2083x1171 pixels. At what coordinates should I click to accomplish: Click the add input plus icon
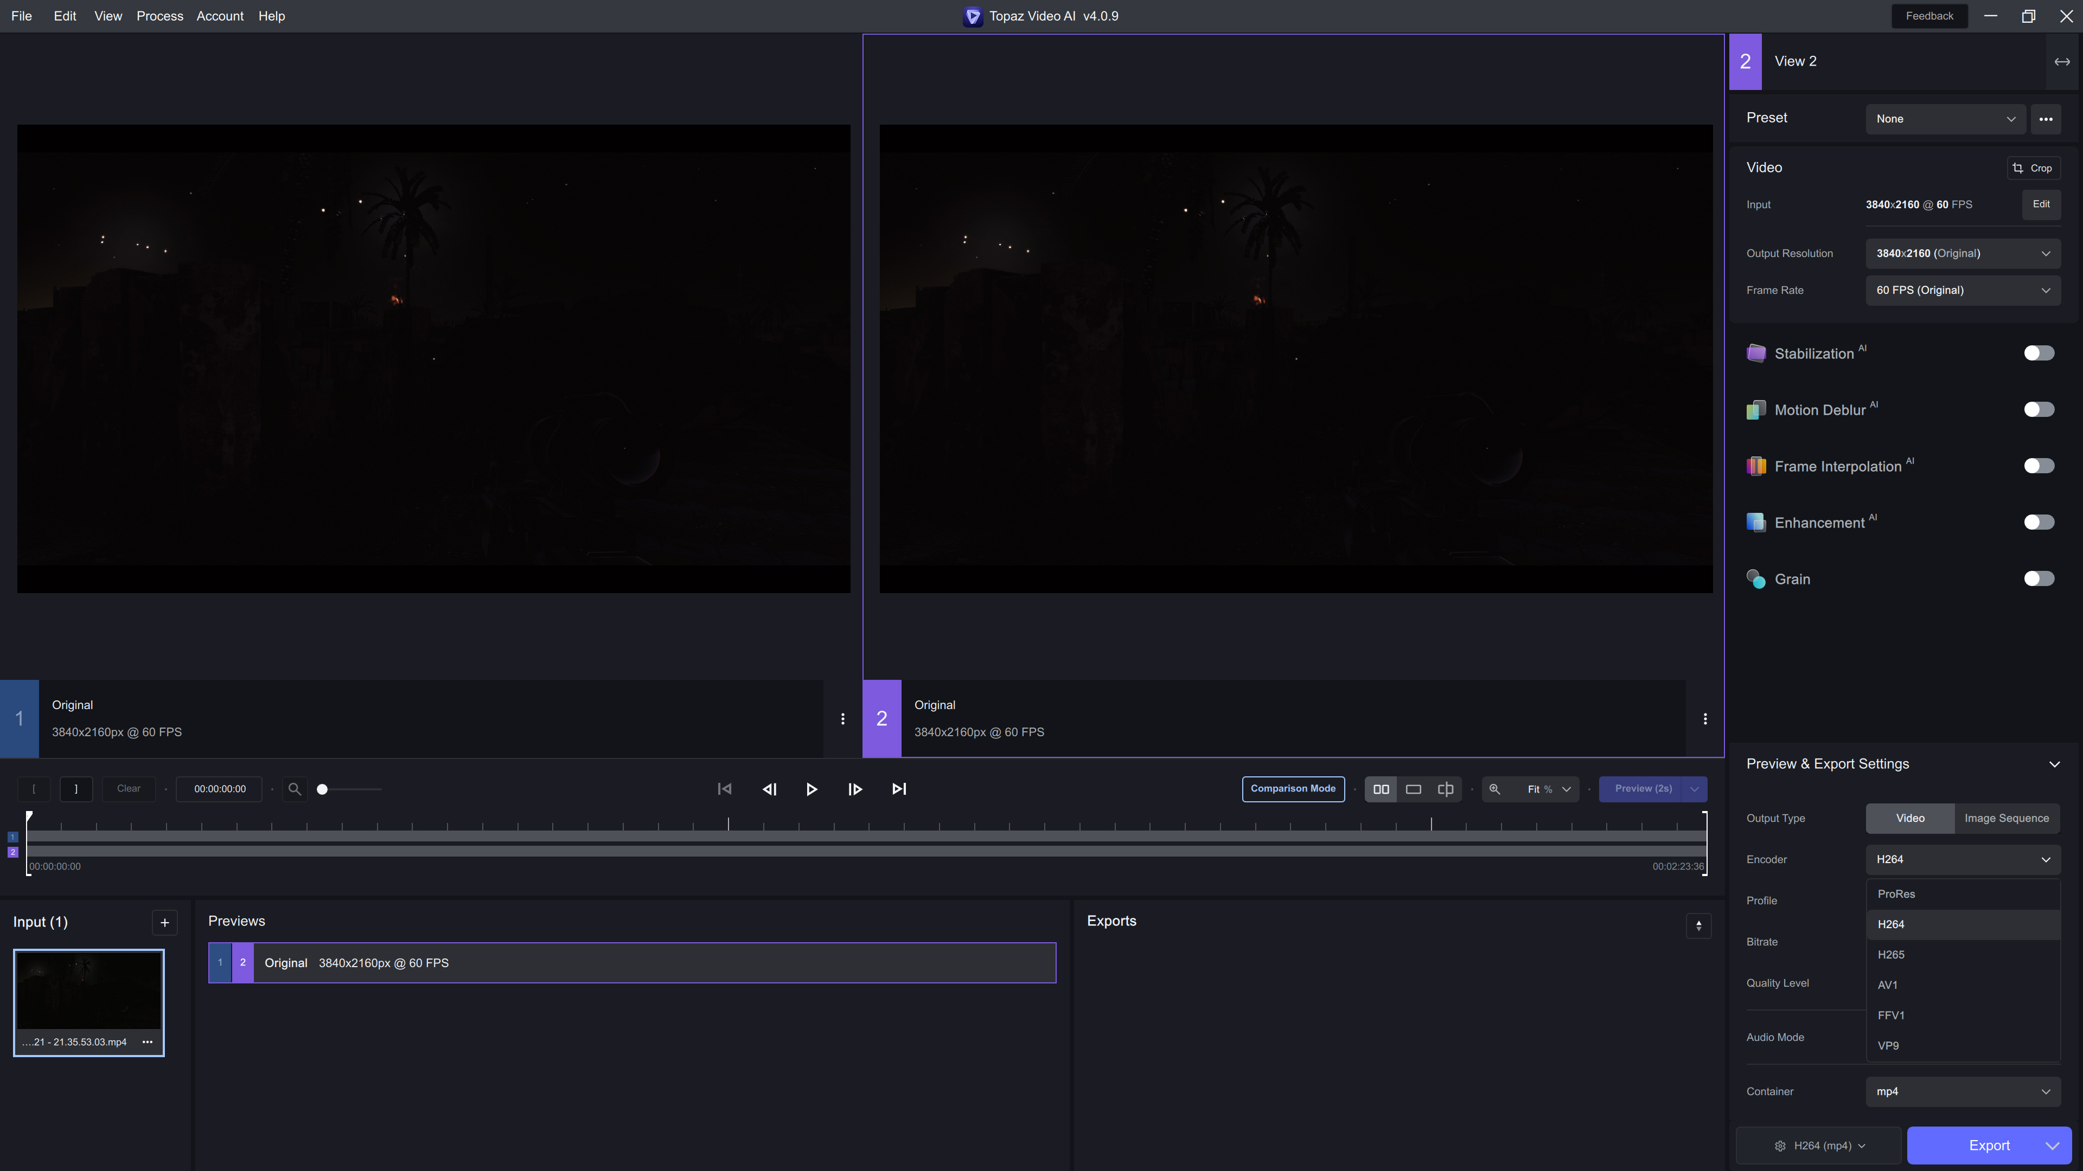[164, 922]
